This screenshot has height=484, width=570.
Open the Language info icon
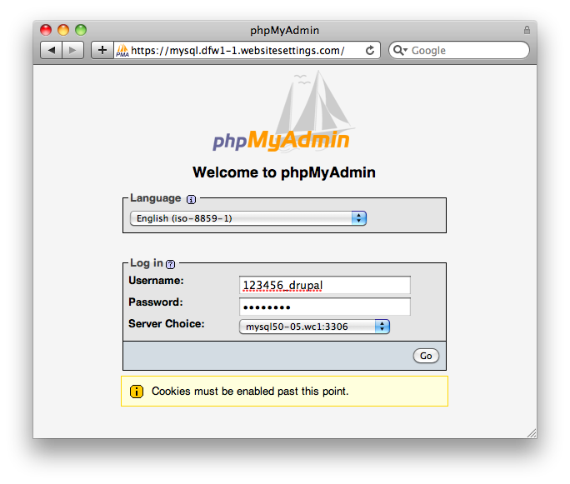click(x=191, y=199)
